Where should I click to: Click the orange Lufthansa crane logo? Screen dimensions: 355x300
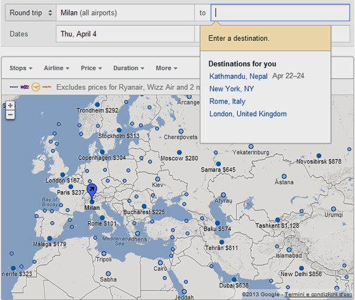click(35, 87)
